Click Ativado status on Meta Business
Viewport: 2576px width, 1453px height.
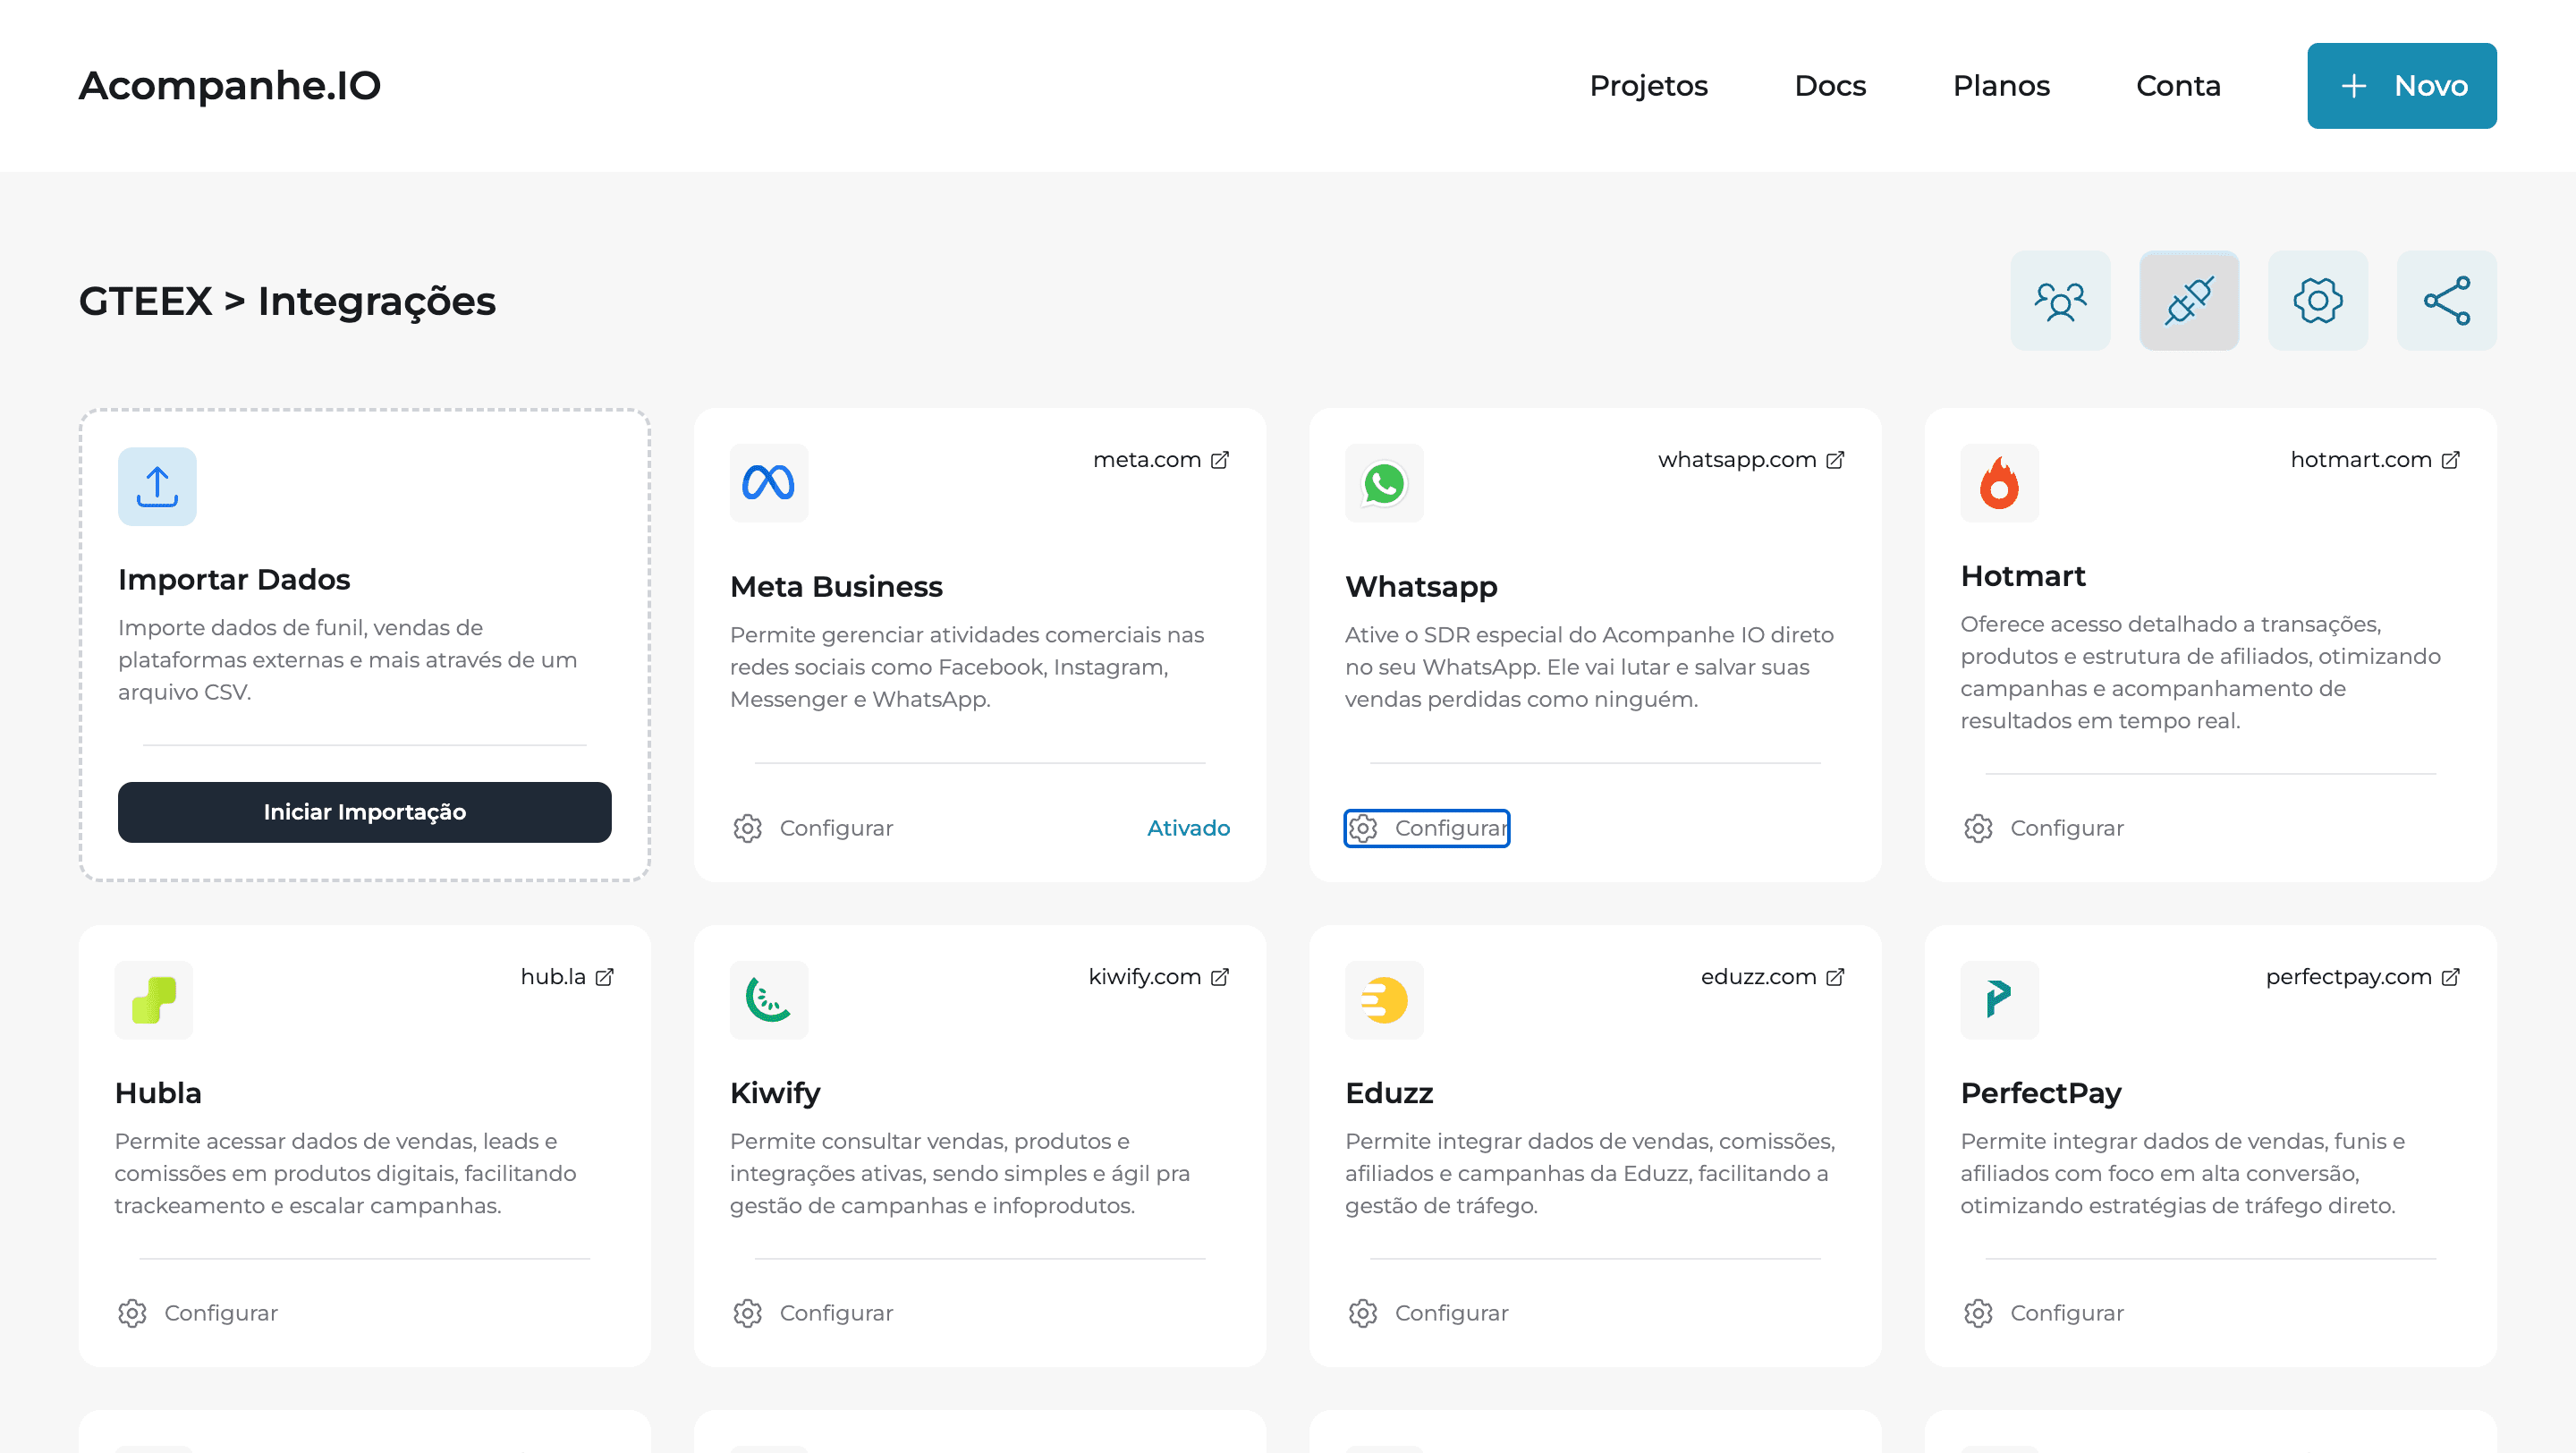1187,828
